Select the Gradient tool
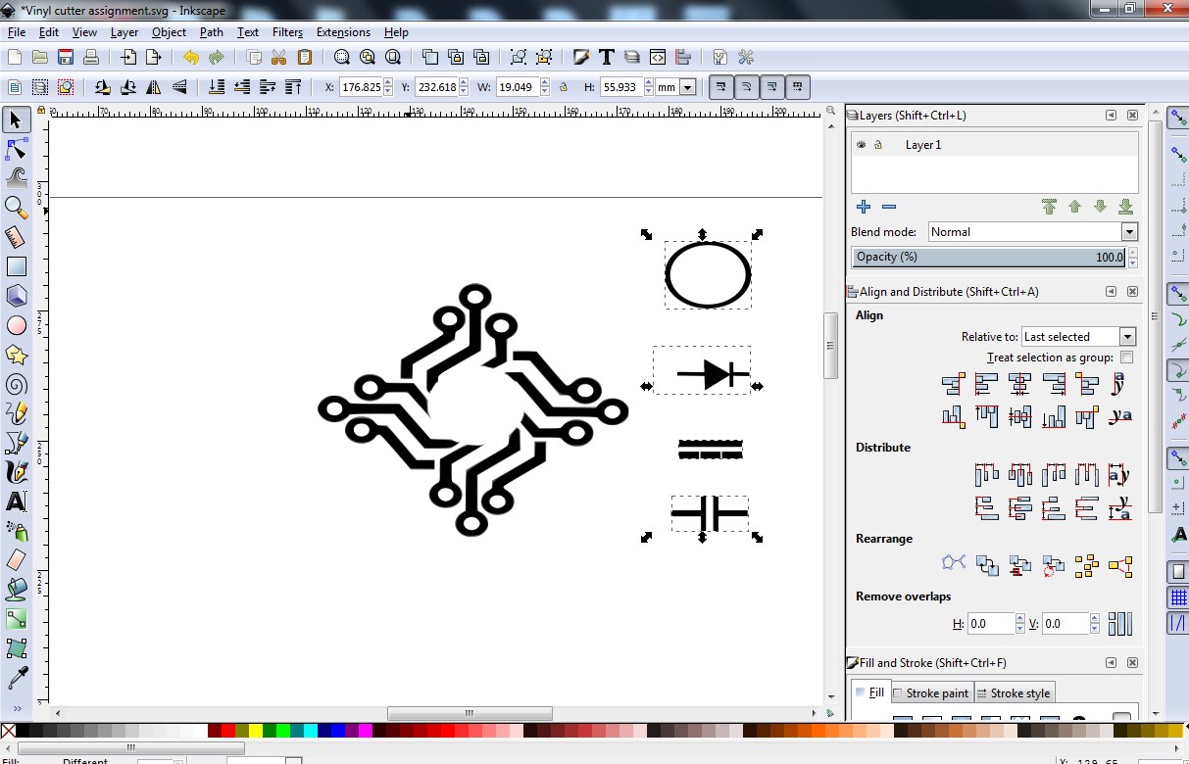This screenshot has height=764, width=1189. click(x=16, y=619)
